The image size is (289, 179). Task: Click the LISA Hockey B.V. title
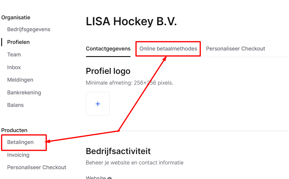pos(131,21)
